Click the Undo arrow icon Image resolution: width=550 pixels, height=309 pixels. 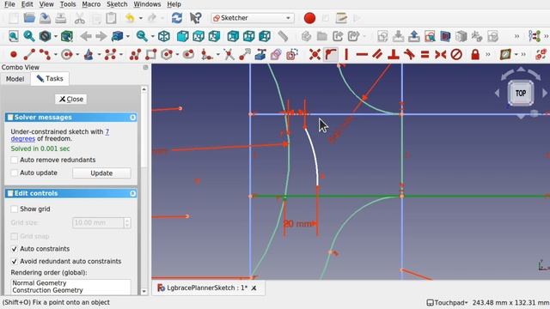pyautogui.click(x=130, y=18)
